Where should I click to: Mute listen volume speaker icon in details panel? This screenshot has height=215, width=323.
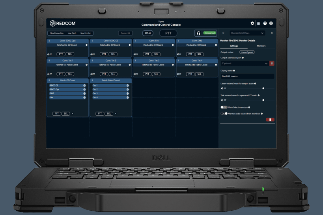tap(222, 88)
